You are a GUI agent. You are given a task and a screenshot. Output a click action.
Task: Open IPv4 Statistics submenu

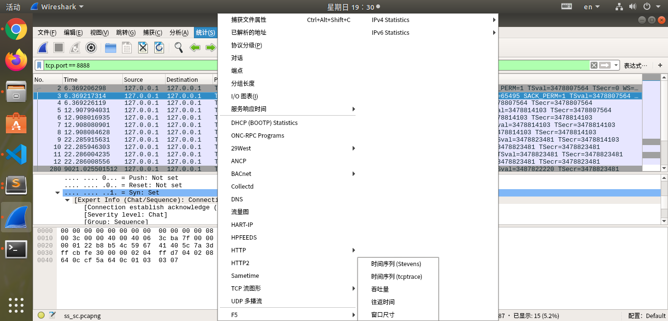click(433, 20)
